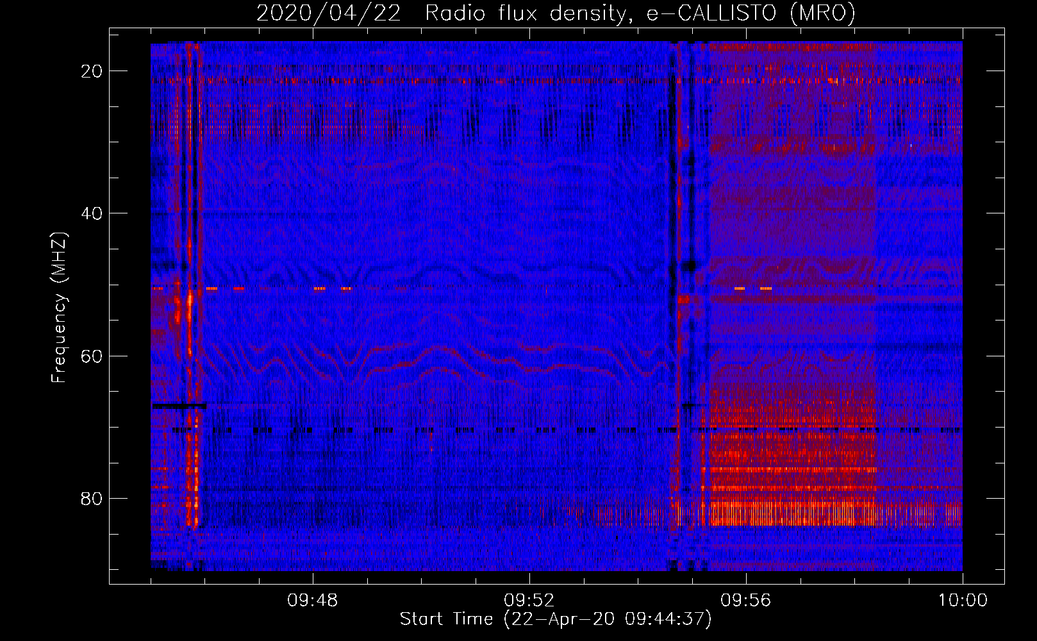
Task: Click the '40' frequency tick label
Action: 92,213
